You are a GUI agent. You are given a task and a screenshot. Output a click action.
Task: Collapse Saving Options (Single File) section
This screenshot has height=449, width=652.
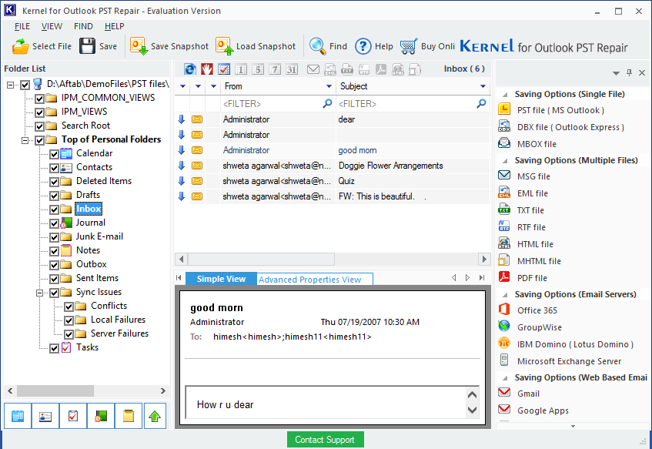click(505, 95)
